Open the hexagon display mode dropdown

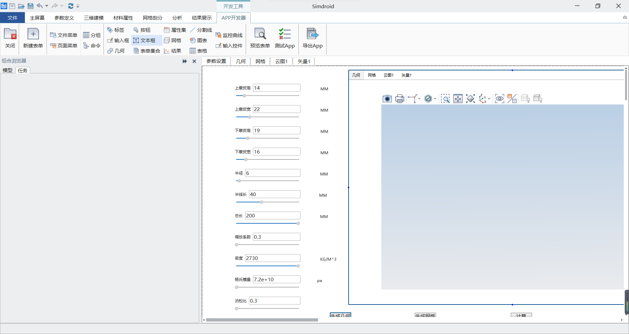click(435, 99)
